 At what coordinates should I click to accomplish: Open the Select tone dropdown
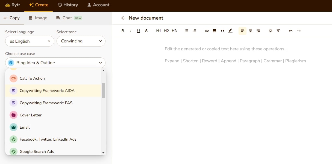click(x=81, y=41)
